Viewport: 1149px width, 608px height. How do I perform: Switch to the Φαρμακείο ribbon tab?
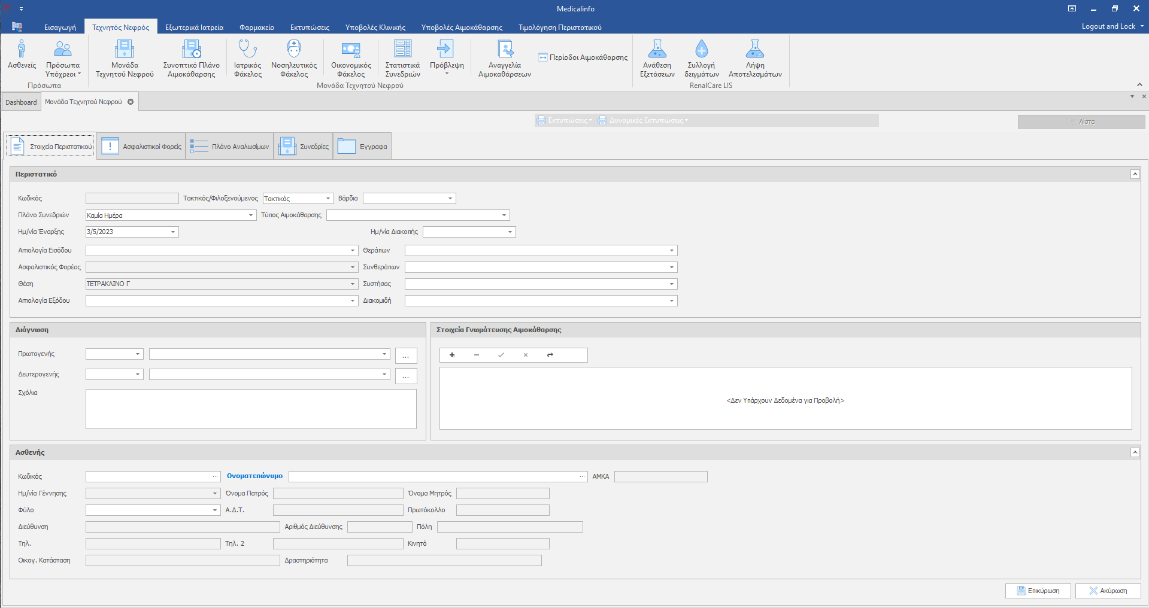[x=256, y=28]
